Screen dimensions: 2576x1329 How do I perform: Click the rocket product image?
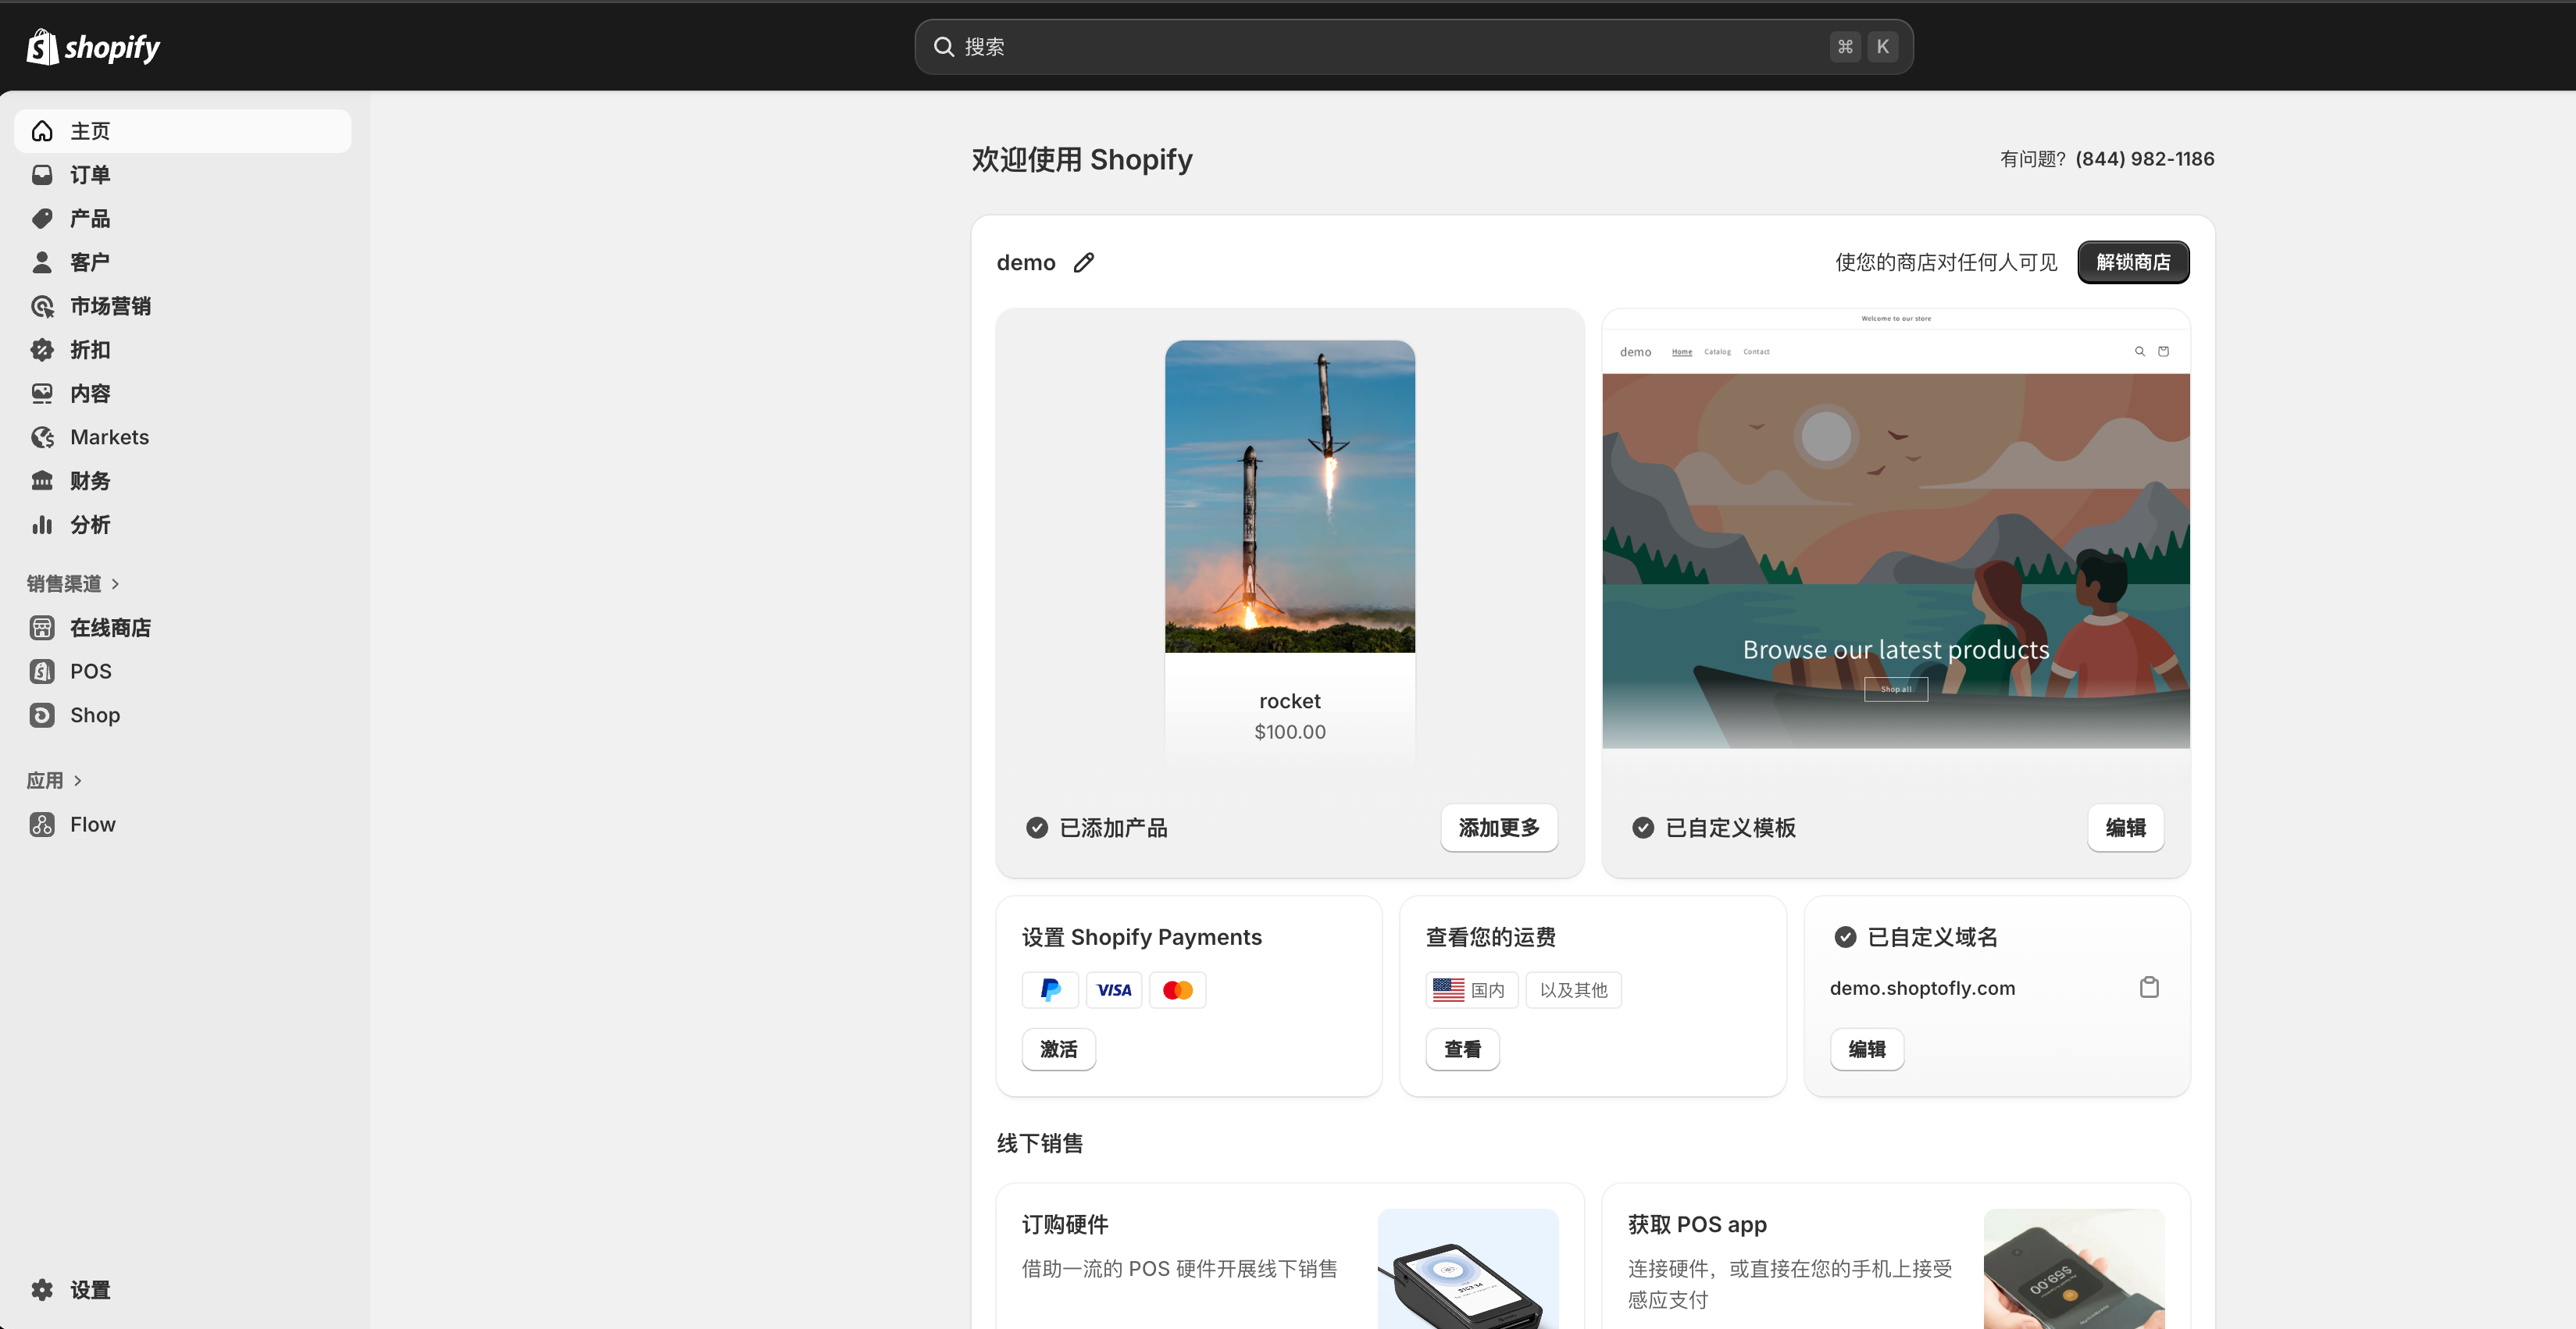(1290, 496)
